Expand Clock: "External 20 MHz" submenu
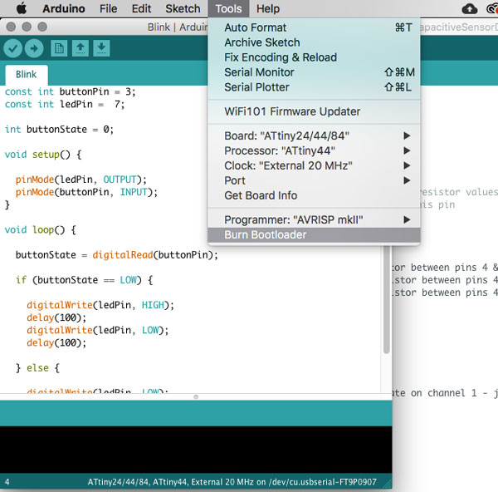498x492 pixels. pos(314,165)
